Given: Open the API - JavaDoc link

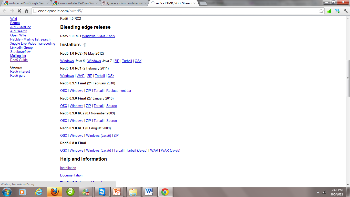Looking at the screenshot, I should point(20,27).
